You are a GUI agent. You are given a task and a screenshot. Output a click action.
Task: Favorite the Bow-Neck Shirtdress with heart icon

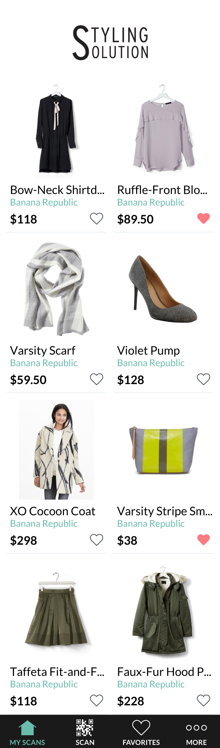coord(97,219)
